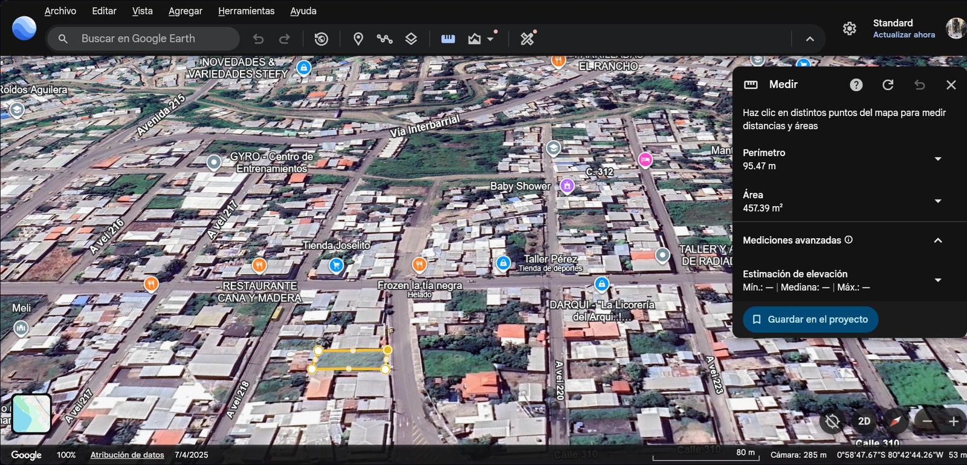The height and width of the screenshot is (465, 967).
Task: Restart measurement with the reload icon
Action: click(888, 85)
